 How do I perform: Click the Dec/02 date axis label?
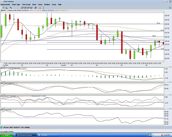tap(63, 65)
